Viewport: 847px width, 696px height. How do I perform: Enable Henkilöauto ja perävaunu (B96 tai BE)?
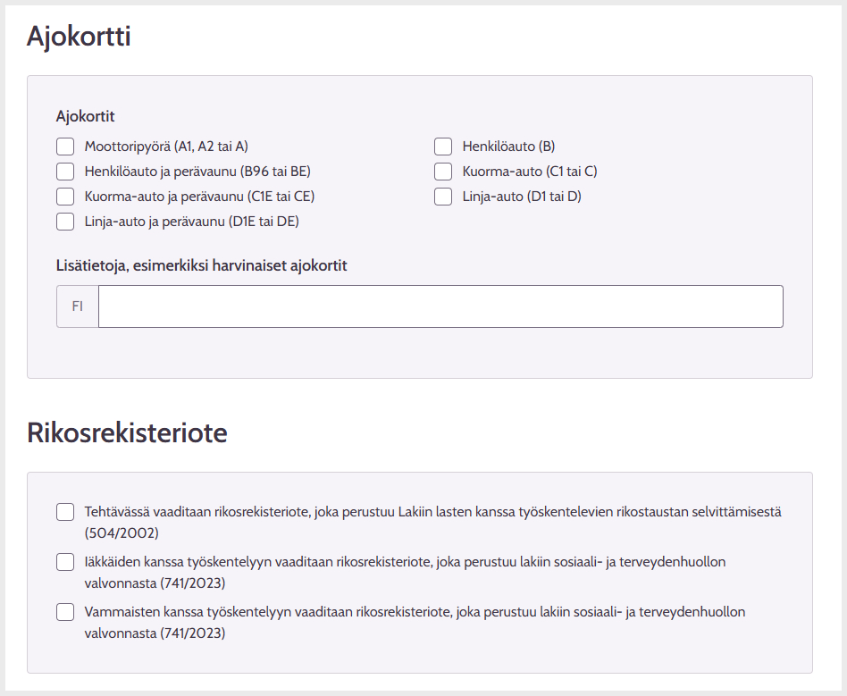point(65,172)
